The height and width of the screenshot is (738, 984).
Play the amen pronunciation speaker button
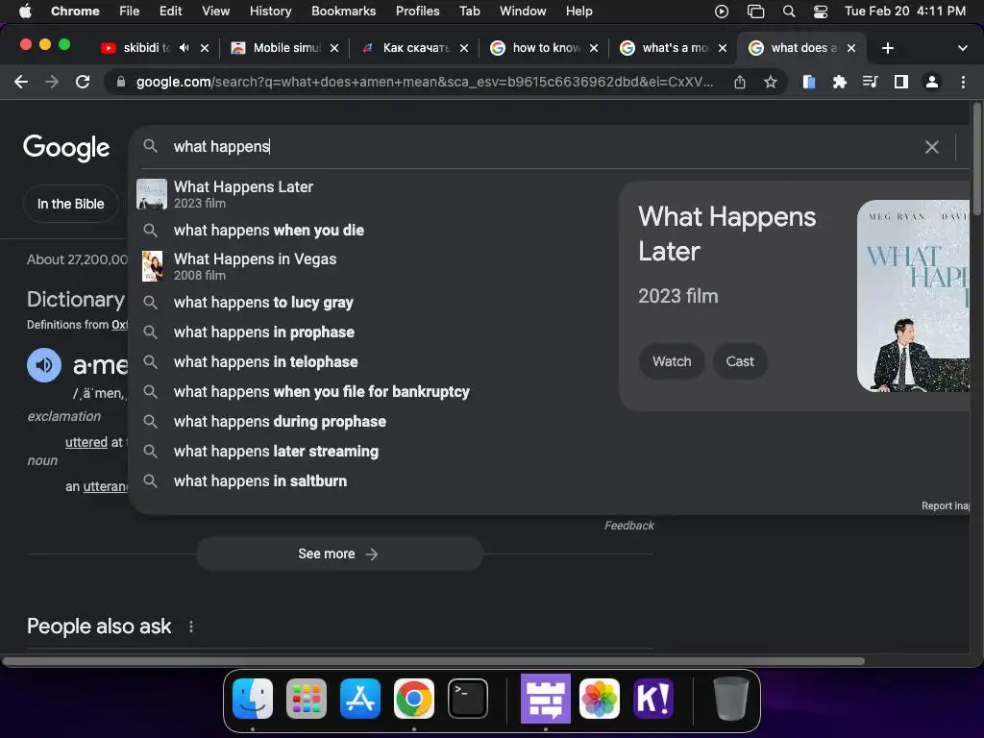point(44,364)
